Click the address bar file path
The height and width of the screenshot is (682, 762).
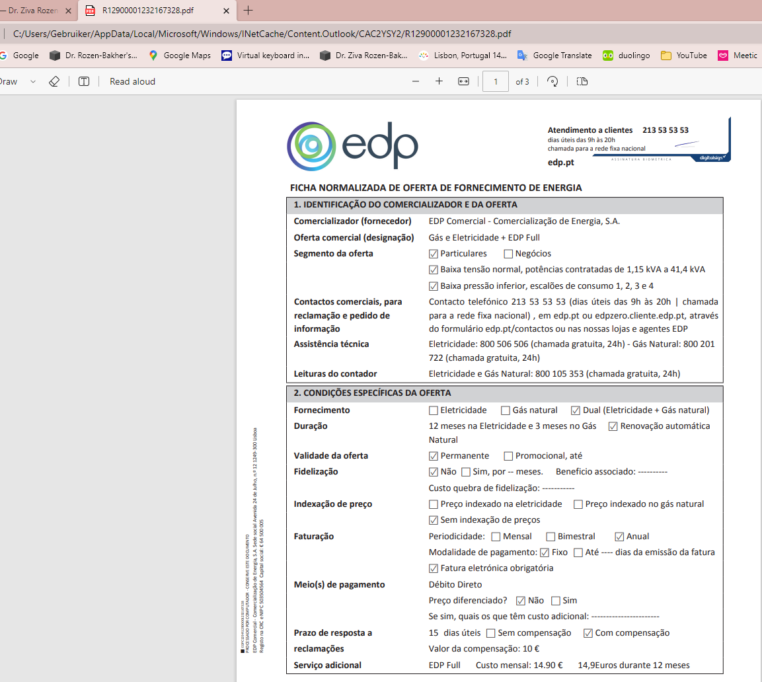(262, 34)
